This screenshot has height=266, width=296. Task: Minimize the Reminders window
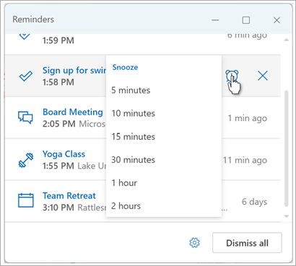click(x=215, y=20)
